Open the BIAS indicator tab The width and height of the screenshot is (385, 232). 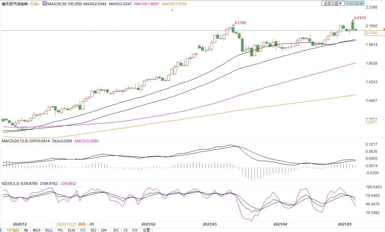pos(72,230)
